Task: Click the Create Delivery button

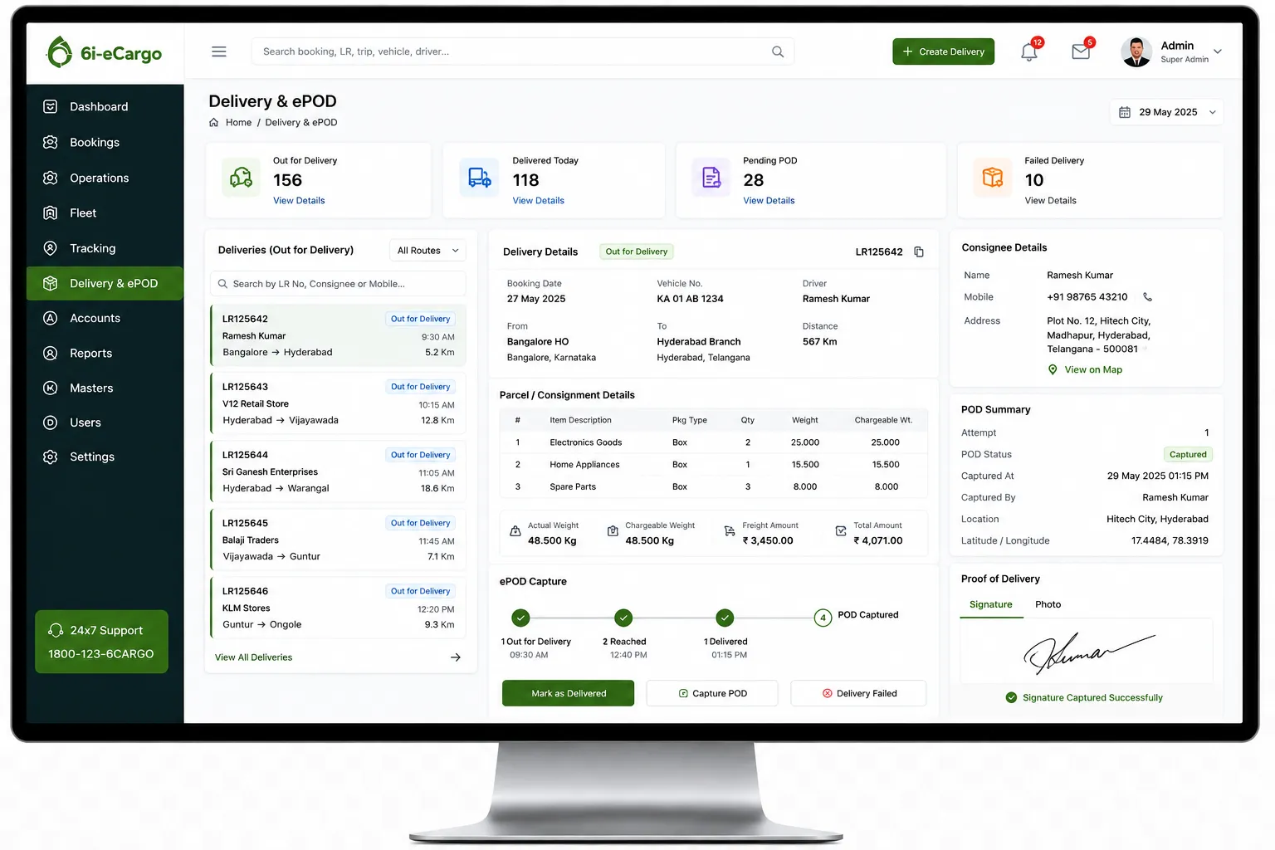Action: tap(943, 51)
